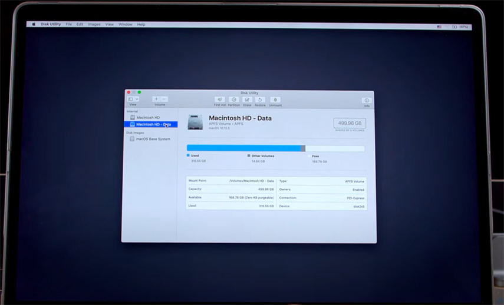
Task: Click the Owners Enabled value
Action: click(358, 190)
